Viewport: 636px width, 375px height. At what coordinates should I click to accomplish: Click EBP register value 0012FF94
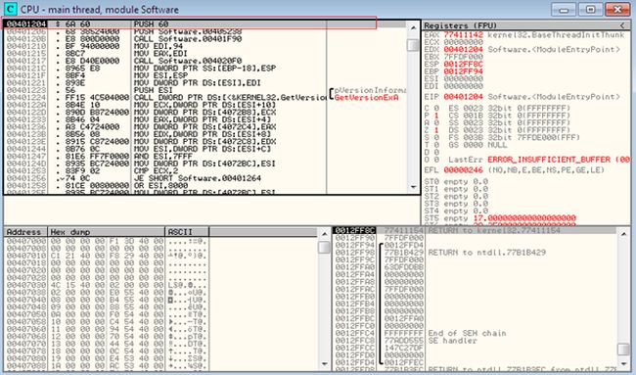[x=463, y=71]
